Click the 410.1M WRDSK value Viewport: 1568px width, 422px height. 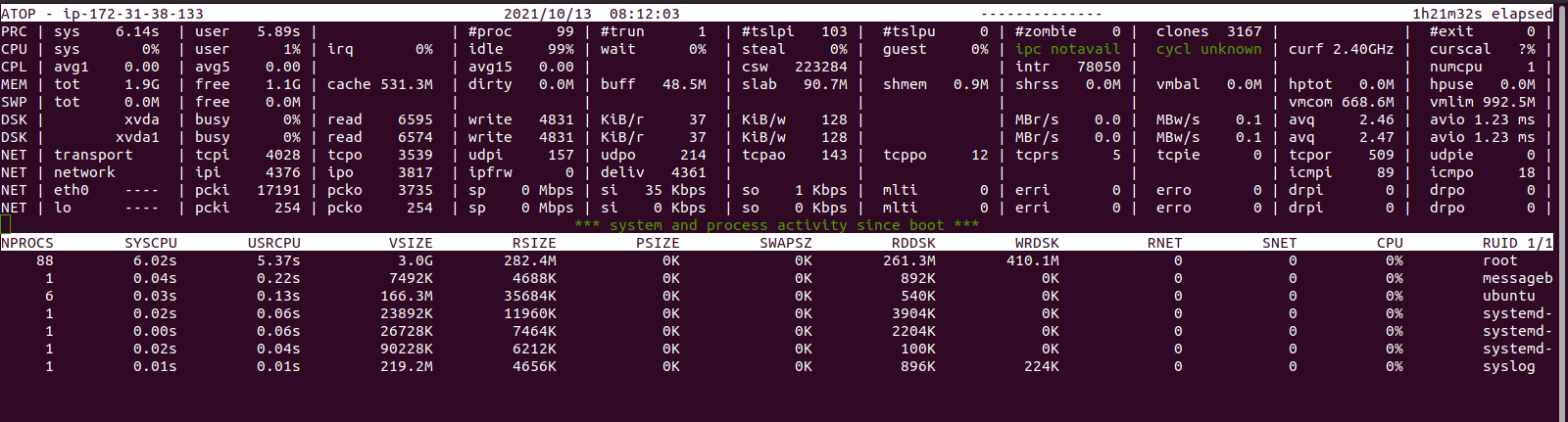click(1033, 260)
